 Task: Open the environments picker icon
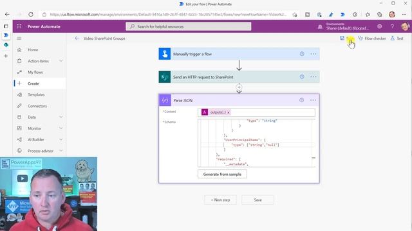pyautogui.click(x=320, y=26)
